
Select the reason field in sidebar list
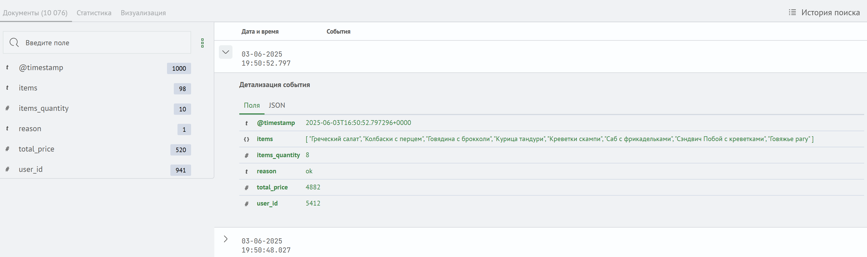point(30,129)
